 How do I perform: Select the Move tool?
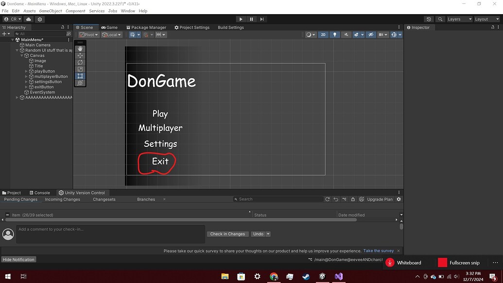pyautogui.click(x=80, y=55)
